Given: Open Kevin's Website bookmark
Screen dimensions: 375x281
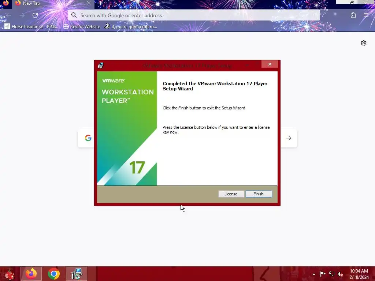Looking at the screenshot, I should coord(82,26).
